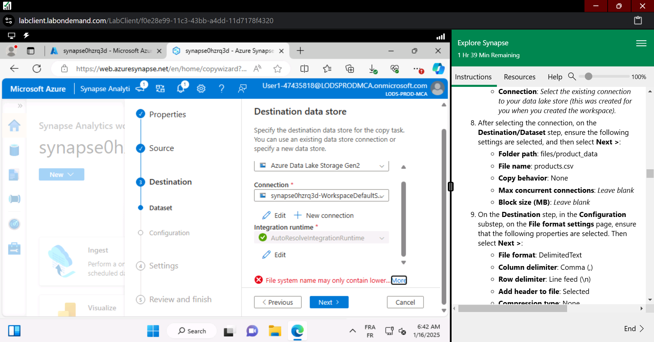The width and height of the screenshot is (654, 342).
Task: Adjust the instructions zoom slider
Action: click(x=589, y=76)
